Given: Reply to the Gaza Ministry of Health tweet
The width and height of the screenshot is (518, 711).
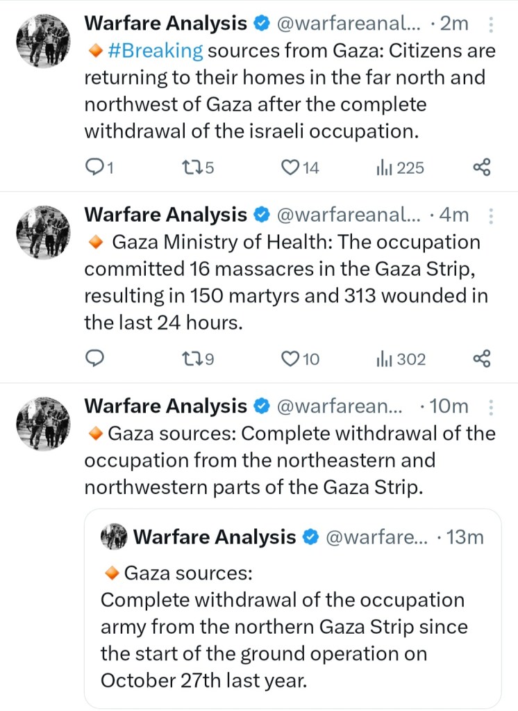Looking at the screenshot, I should (x=94, y=359).
